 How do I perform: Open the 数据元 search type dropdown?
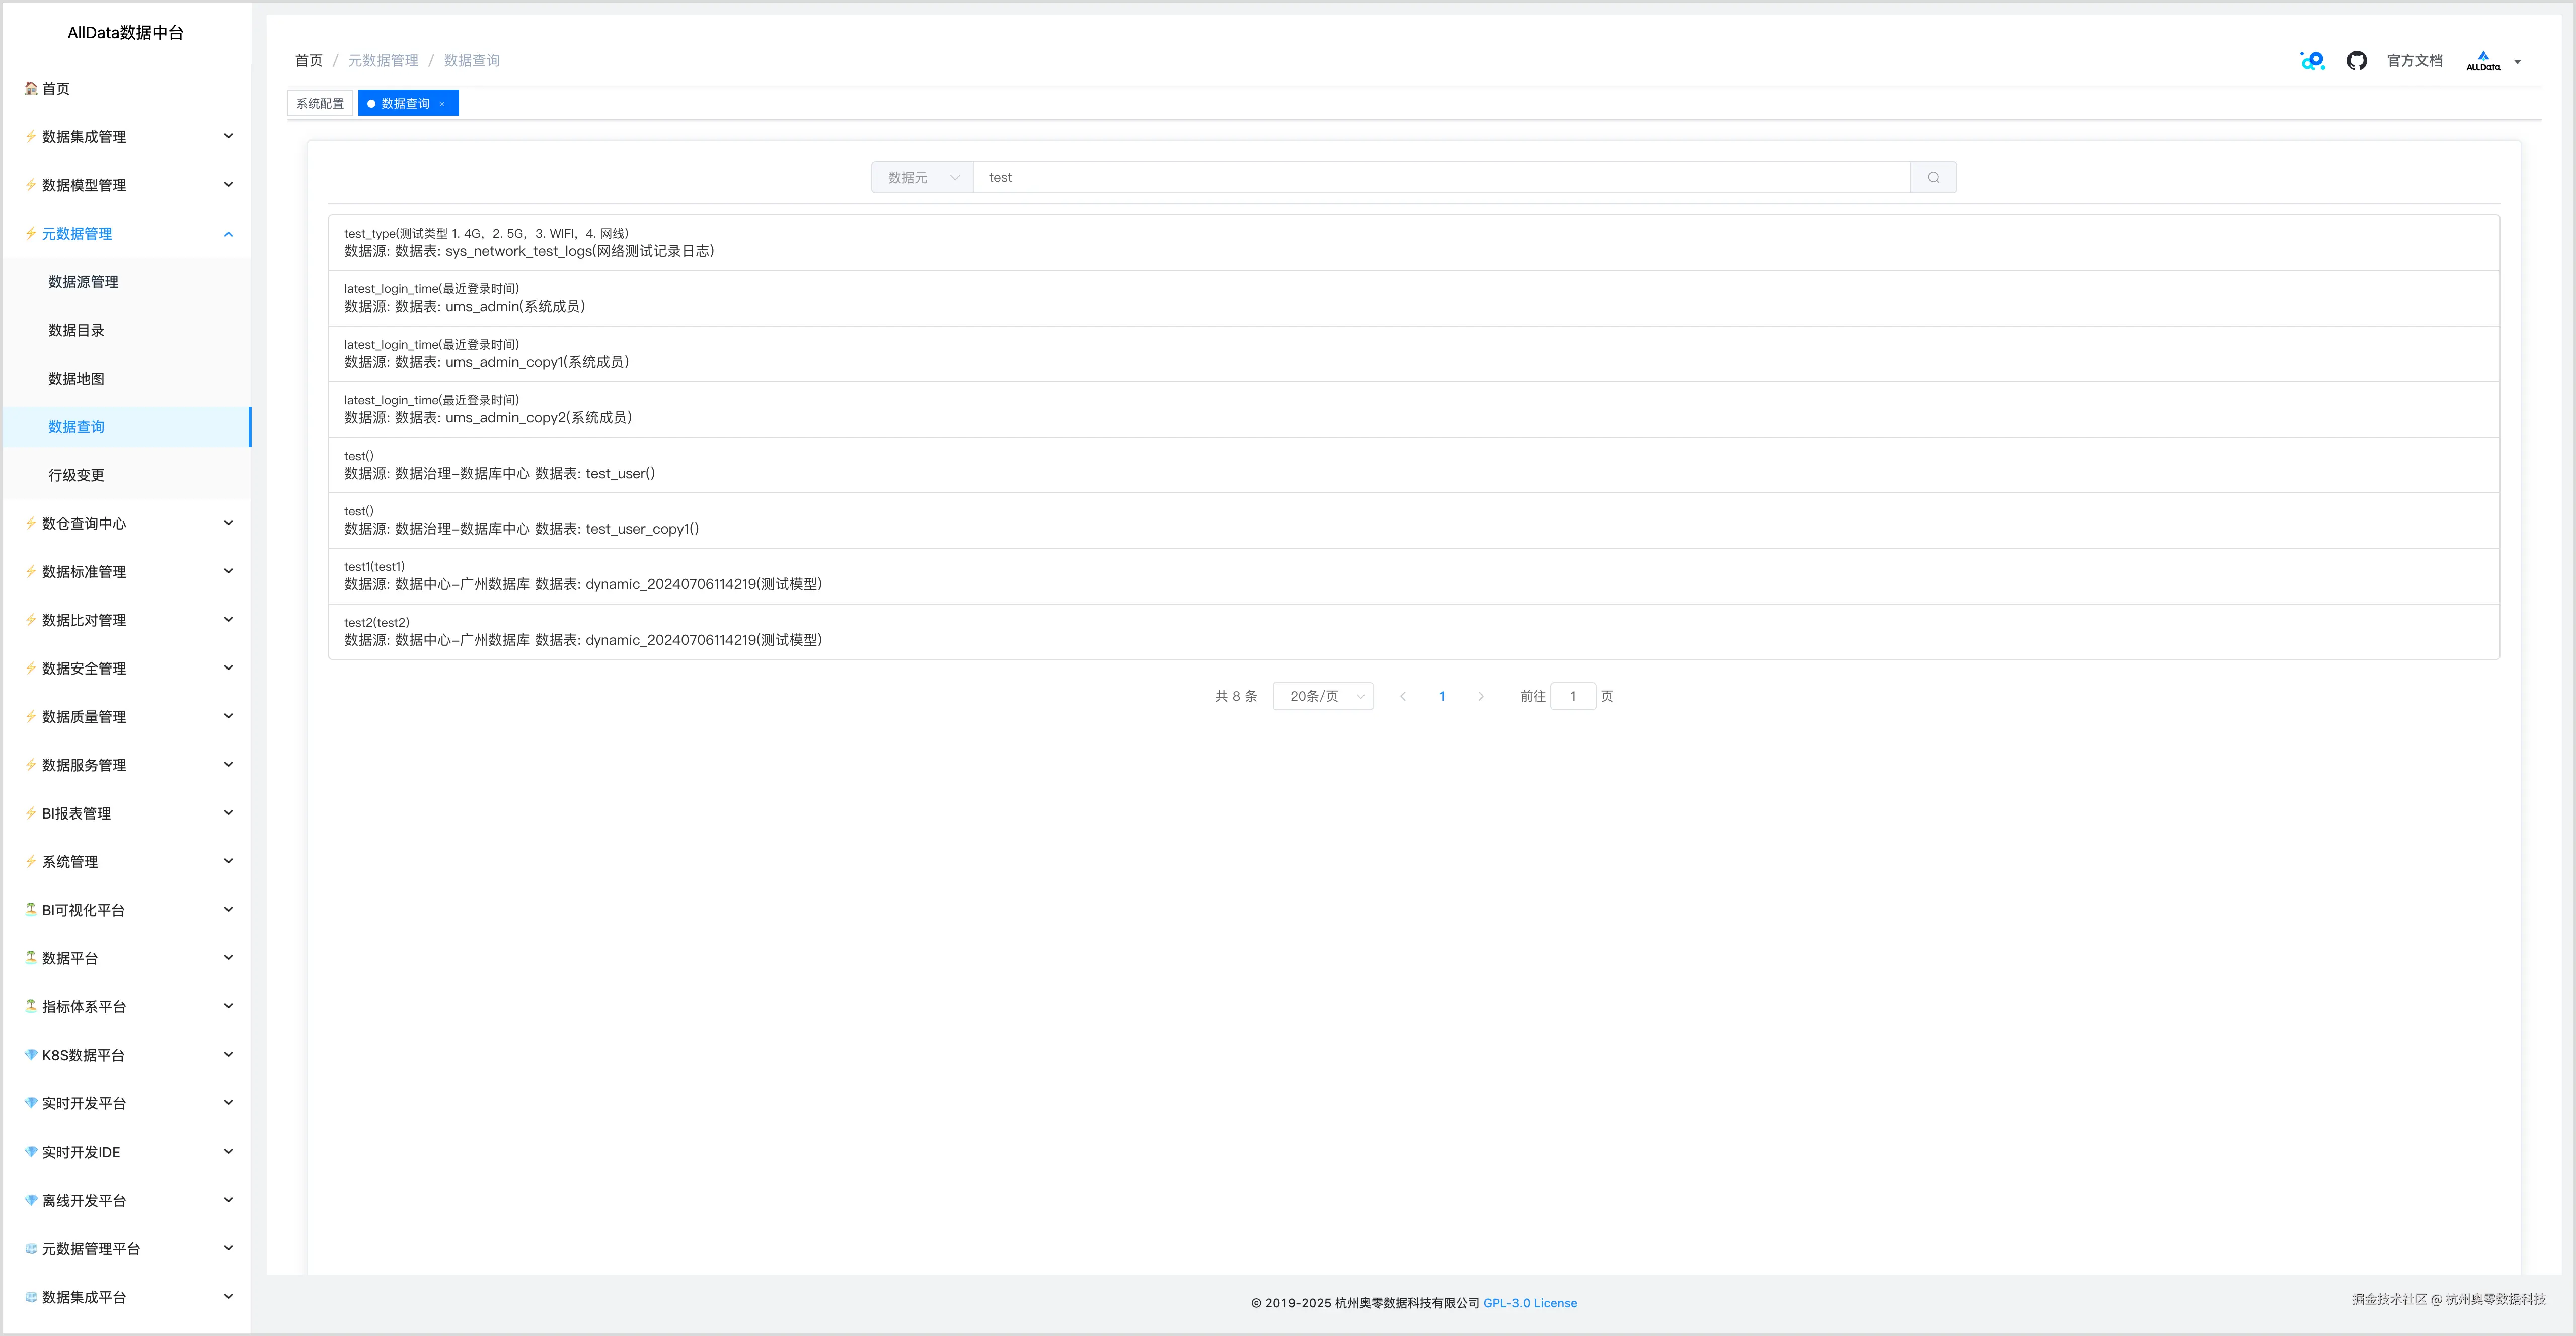[922, 177]
